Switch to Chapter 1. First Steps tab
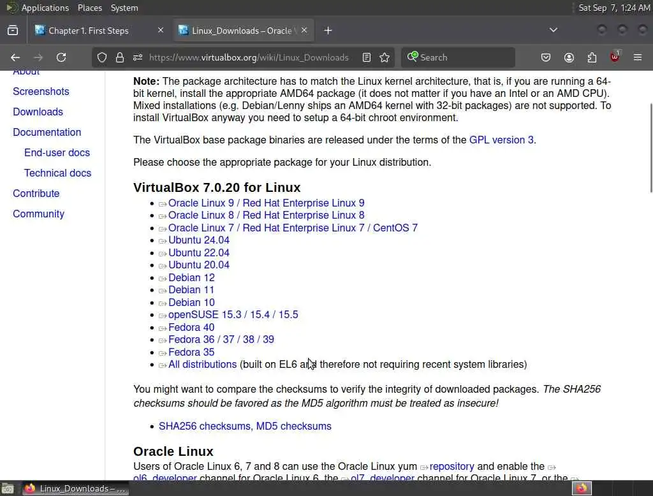This screenshot has height=496, width=653. (x=100, y=31)
